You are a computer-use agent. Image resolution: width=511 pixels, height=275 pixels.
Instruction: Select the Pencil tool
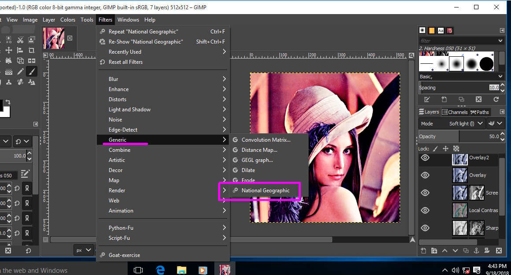click(20, 71)
